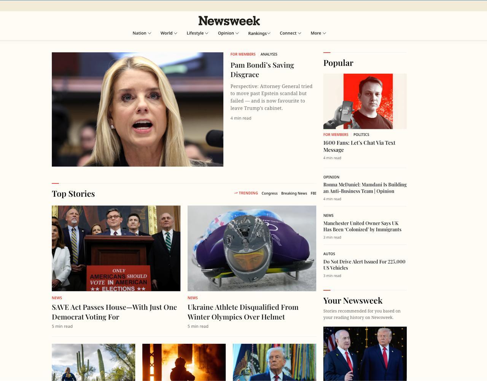Screen dimensions: 487x381
Task: Expand the Connect dropdown chevron
Action: (x=299, y=33)
